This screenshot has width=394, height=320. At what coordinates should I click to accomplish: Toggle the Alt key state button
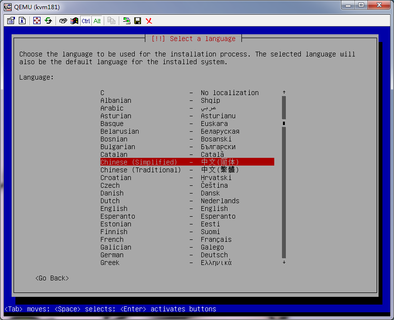[x=97, y=21]
